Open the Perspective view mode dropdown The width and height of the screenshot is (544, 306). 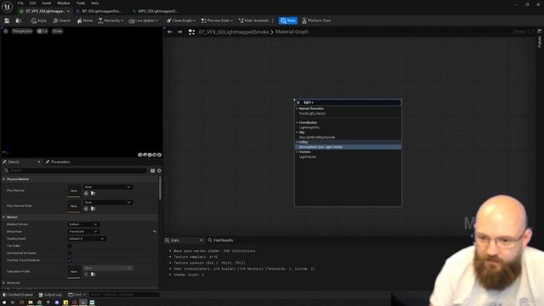click(22, 31)
